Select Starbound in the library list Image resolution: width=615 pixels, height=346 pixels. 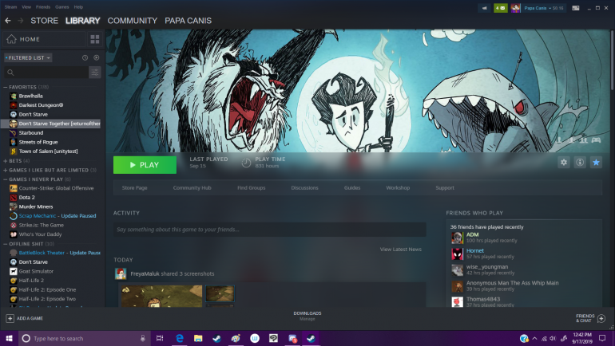pyautogui.click(x=31, y=132)
